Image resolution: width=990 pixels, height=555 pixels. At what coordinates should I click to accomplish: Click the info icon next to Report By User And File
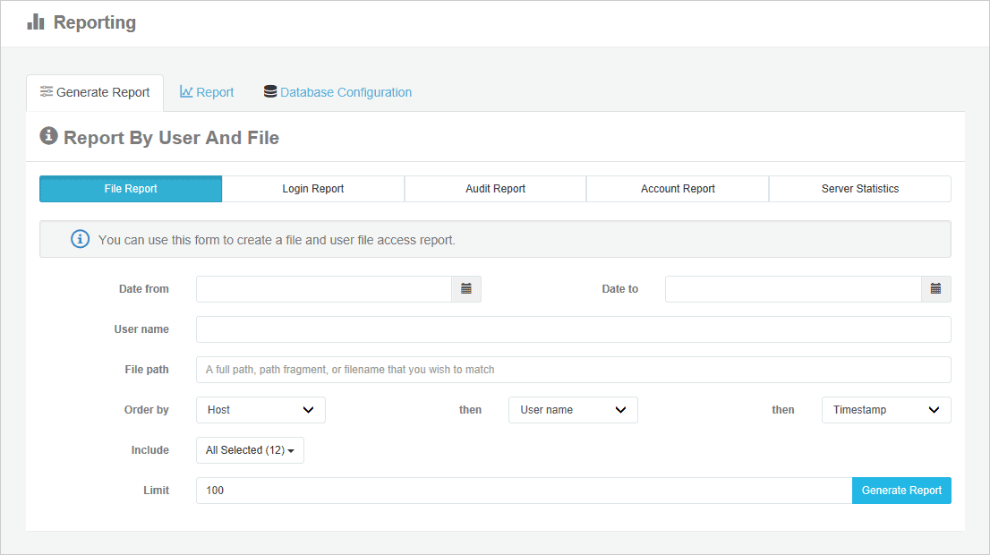coord(47,136)
